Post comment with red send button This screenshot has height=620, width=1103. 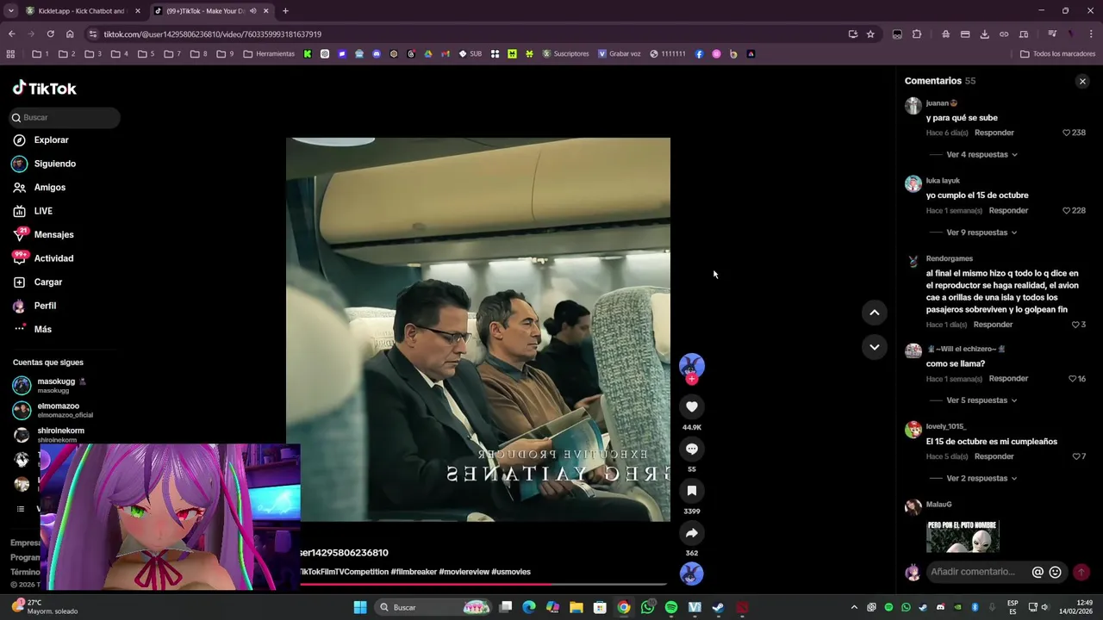pos(1081,572)
